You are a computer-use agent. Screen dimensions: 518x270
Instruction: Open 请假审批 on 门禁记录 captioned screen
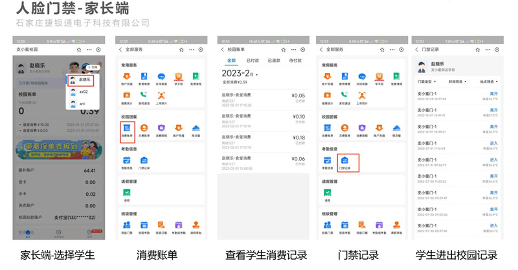point(396,227)
